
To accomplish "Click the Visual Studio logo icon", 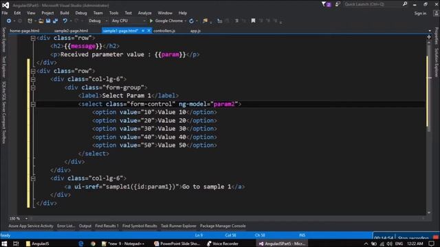I will [5, 5].
